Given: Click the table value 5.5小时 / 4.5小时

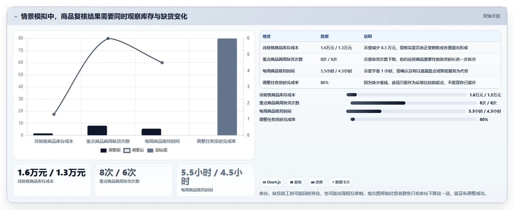Looking at the screenshot, I should click(336, 71).
